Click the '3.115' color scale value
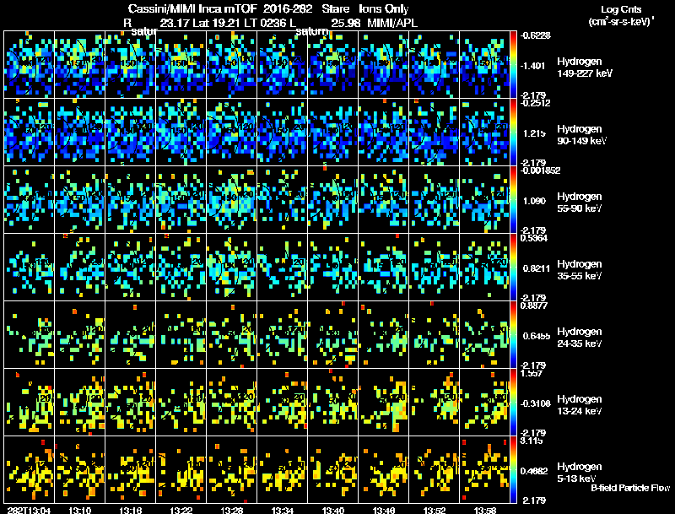Screen dimensions: 675x514 pyautogui.click(x=532, y=441)
